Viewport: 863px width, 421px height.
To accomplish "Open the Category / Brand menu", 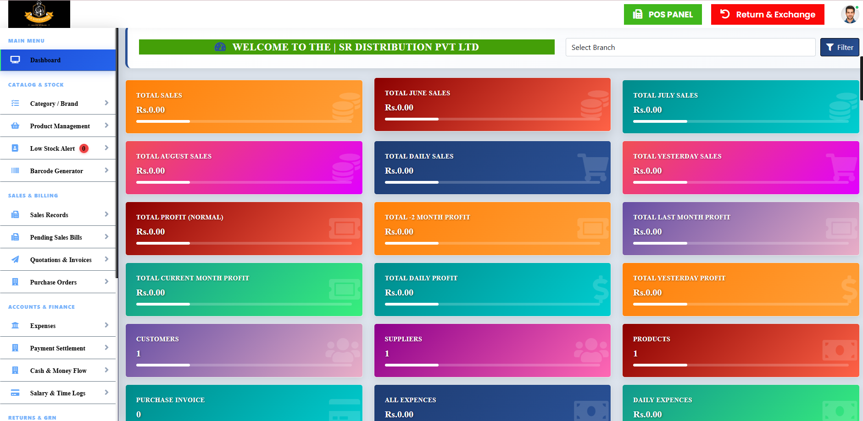I will (58, 104).
